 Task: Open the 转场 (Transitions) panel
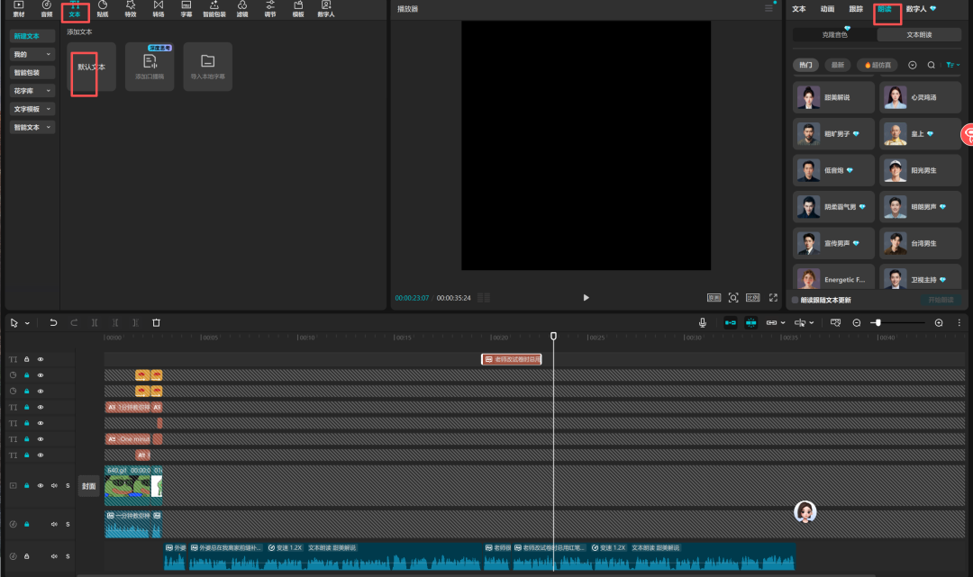(159, 9)
